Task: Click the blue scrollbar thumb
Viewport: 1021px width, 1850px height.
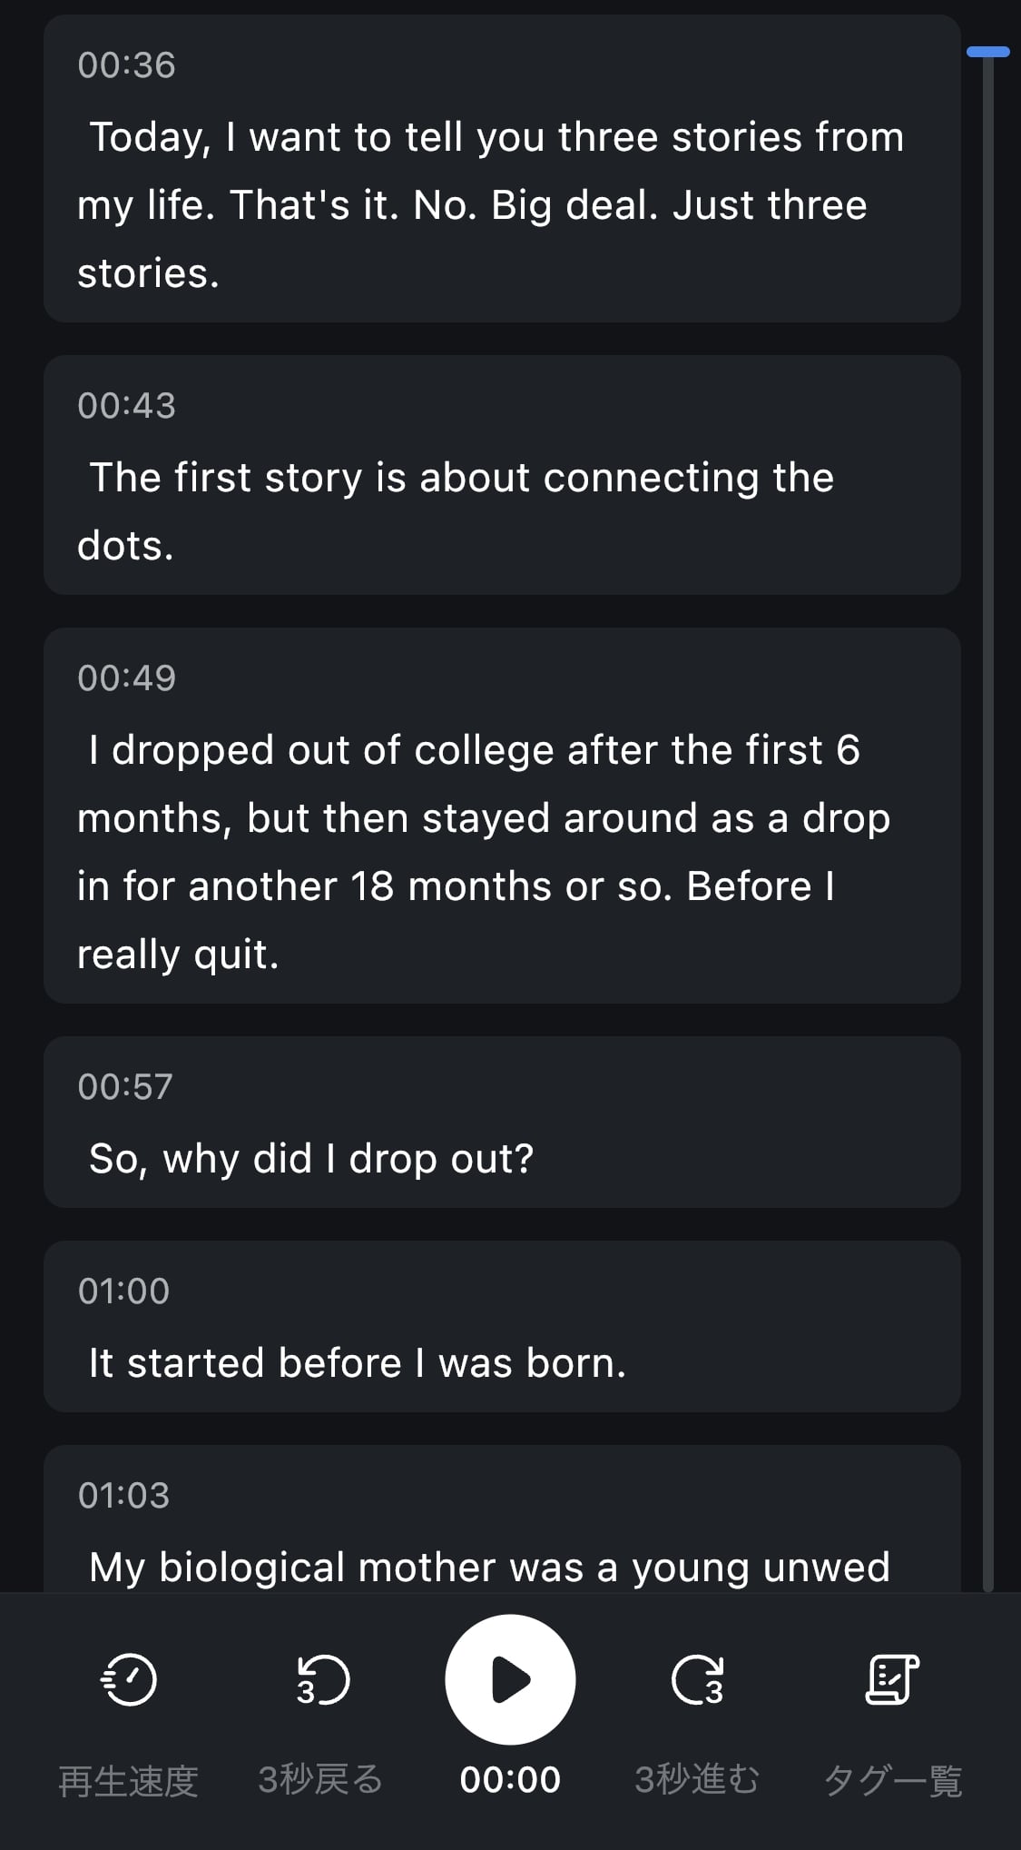Action: [988, 53]
